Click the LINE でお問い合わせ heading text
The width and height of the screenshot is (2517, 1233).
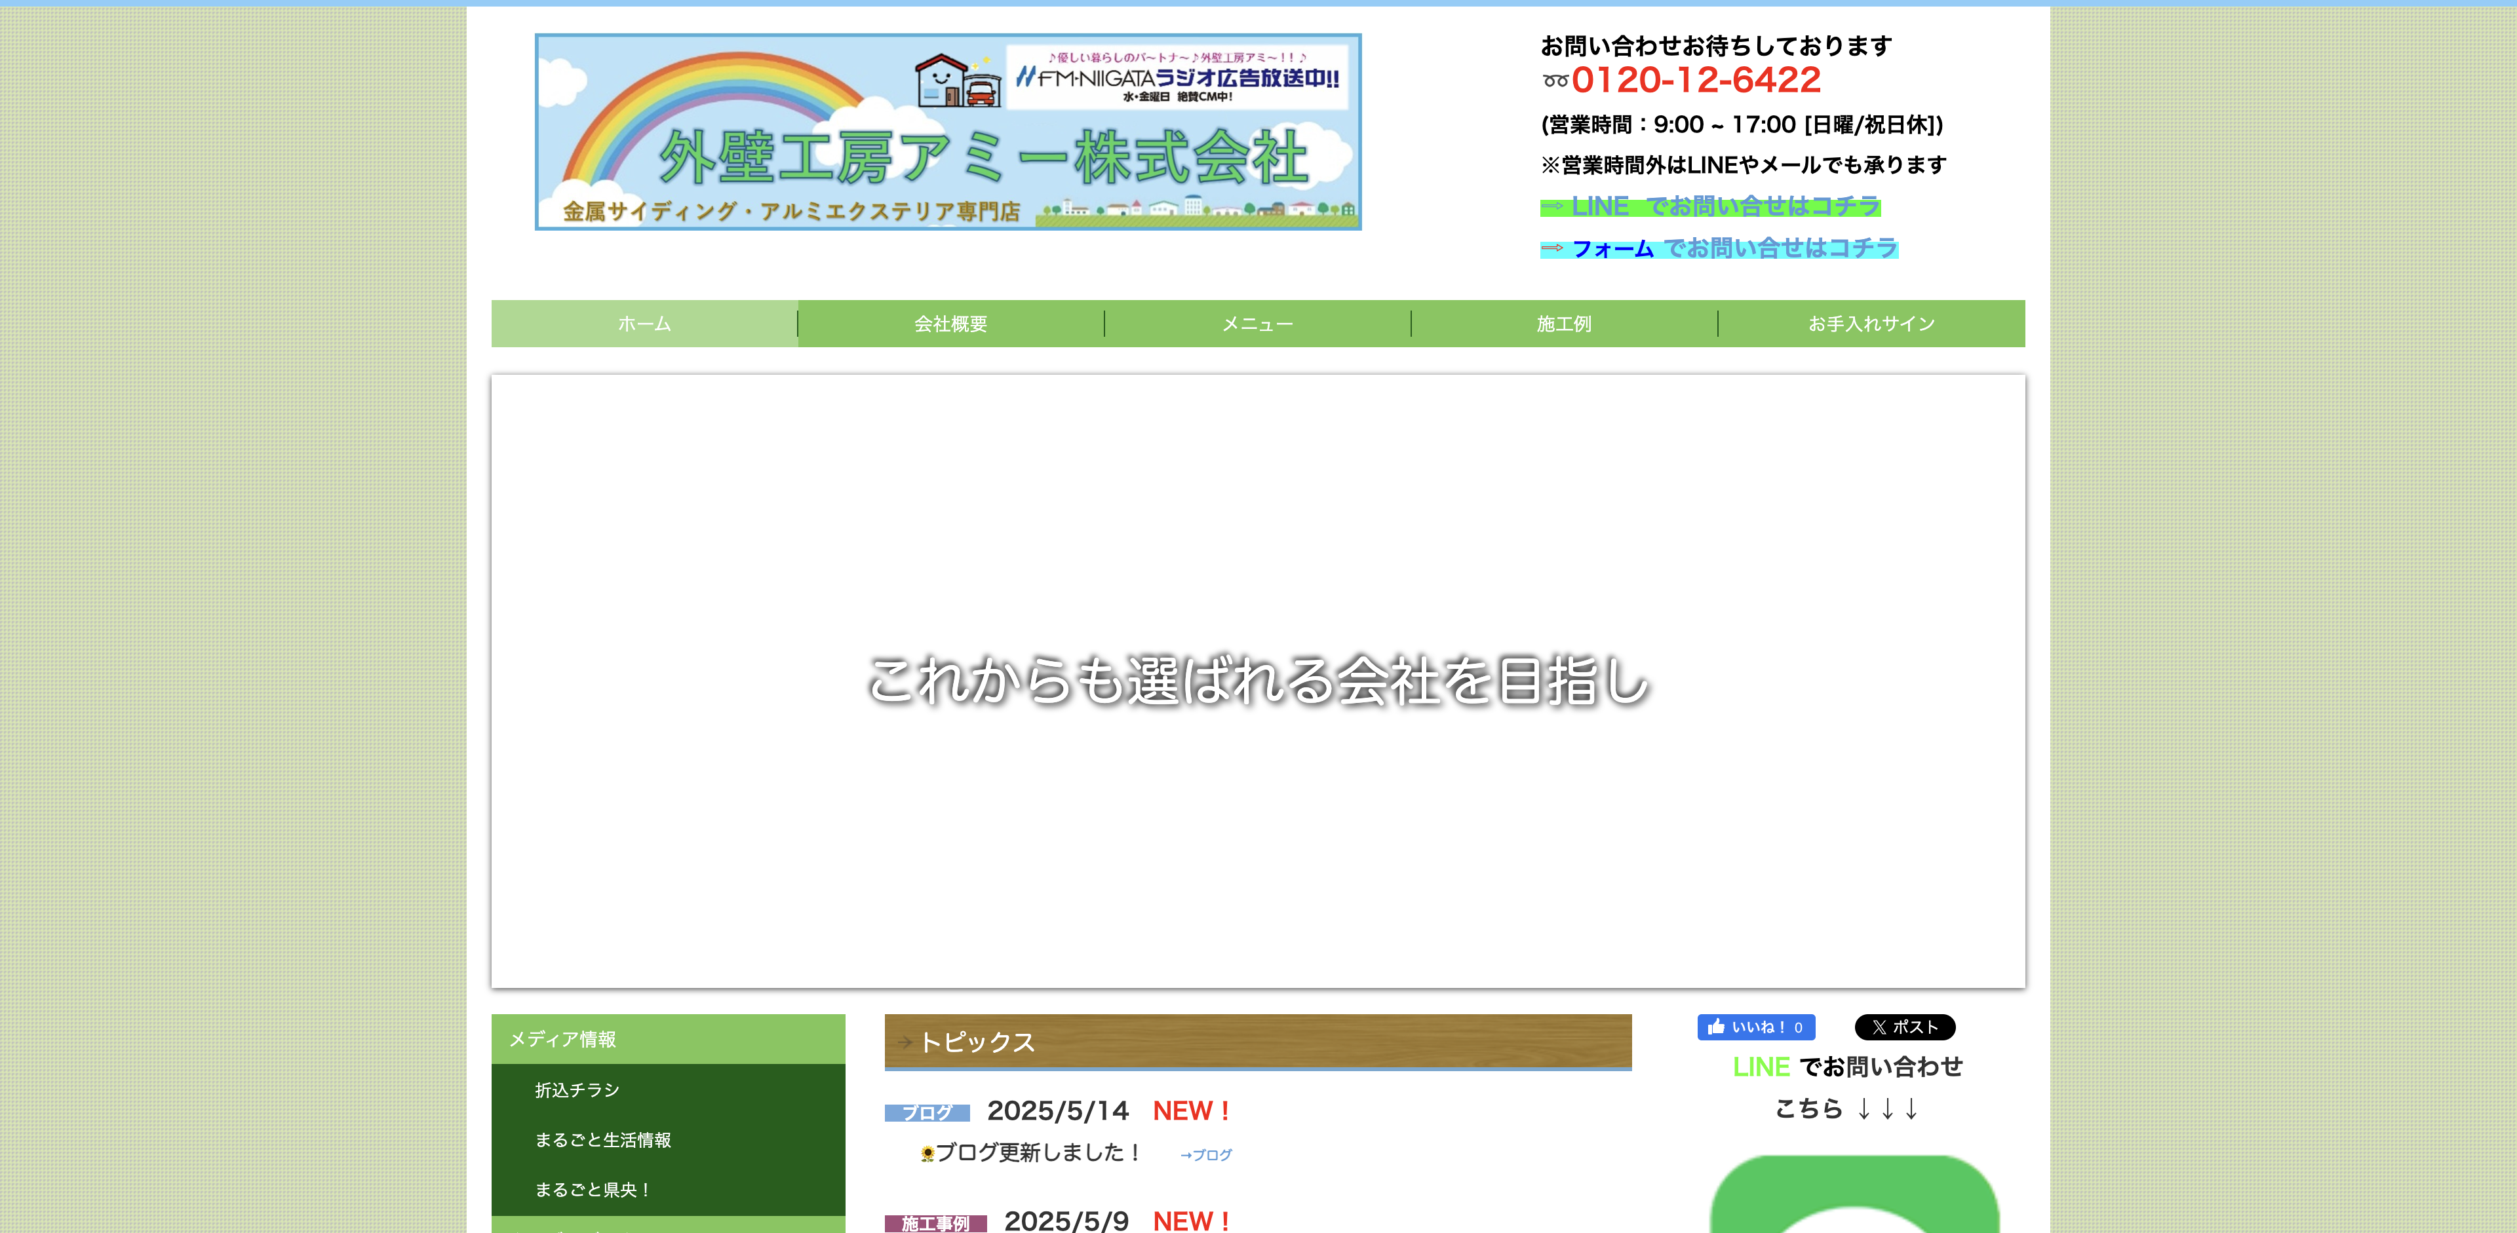[x=1848, y=1067]
